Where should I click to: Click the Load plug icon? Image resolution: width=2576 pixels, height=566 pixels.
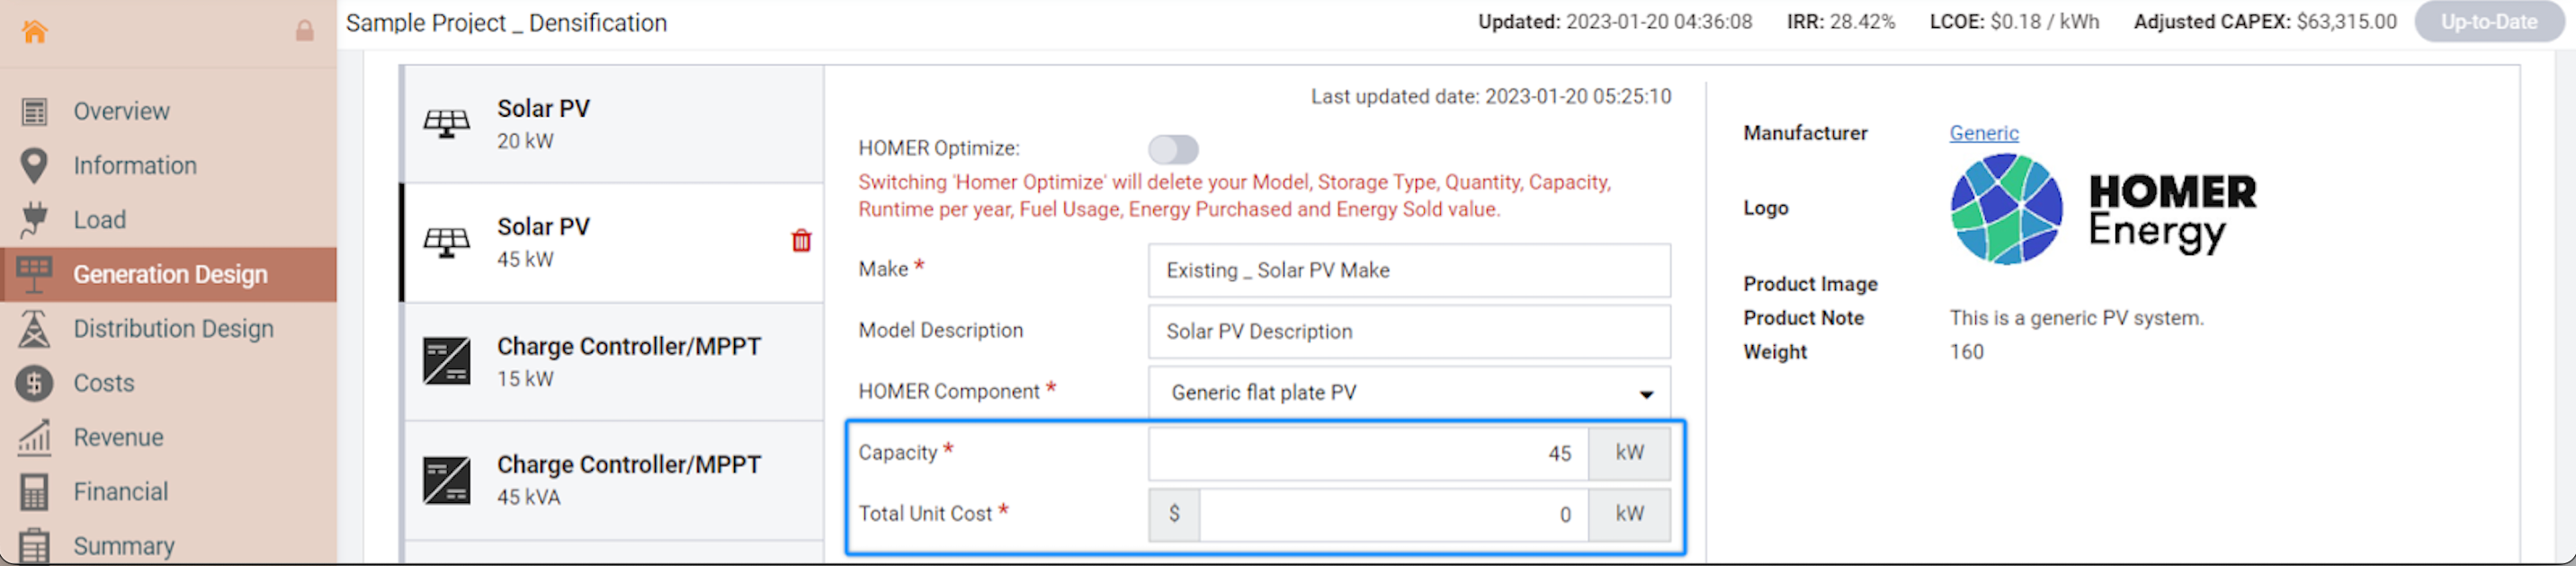tap(34, 219)
